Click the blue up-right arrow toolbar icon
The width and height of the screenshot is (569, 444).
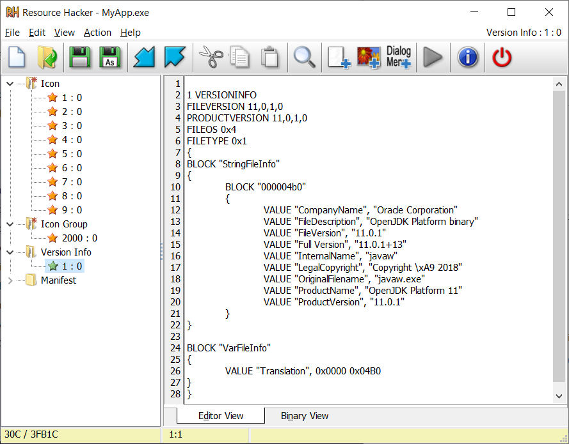pos(175,57)
